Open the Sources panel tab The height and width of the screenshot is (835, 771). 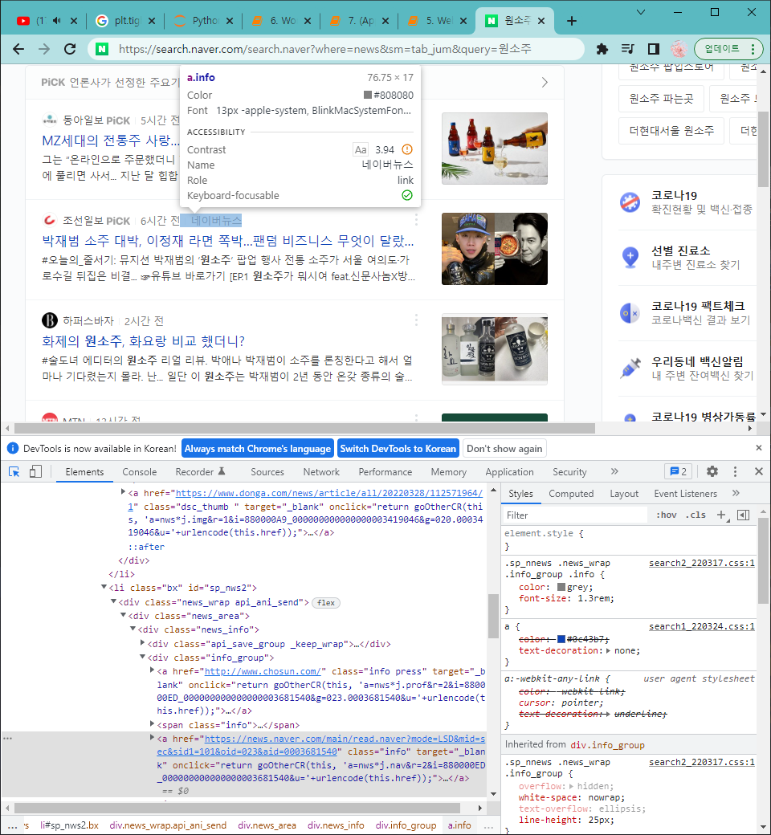[267, 472]
